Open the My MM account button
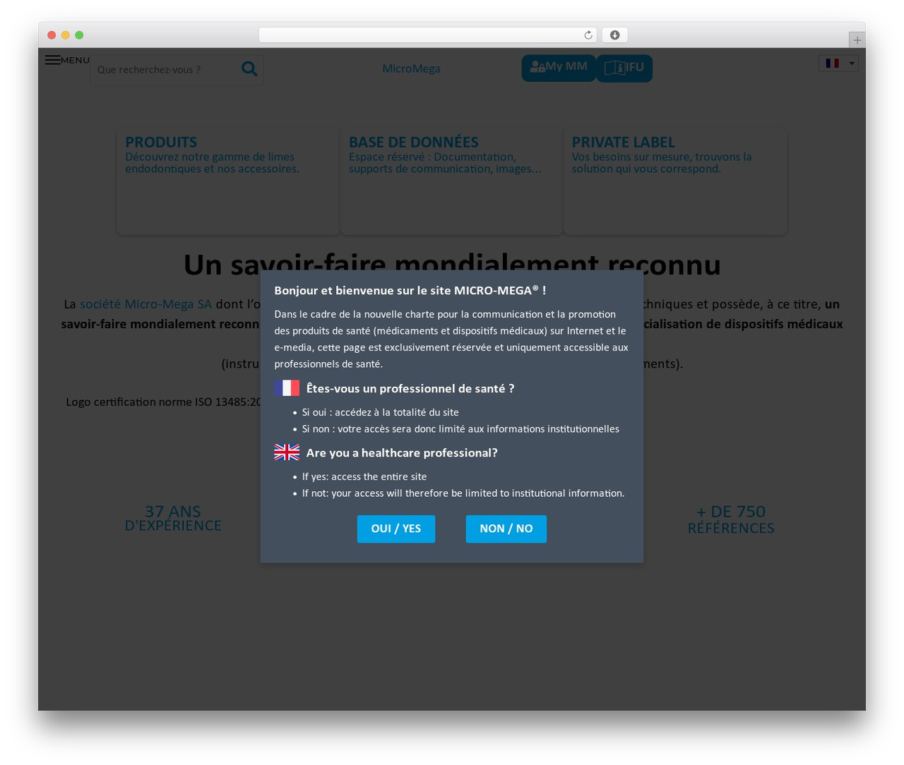The width and height of the screenshot is (904, 765). [559, 68]
